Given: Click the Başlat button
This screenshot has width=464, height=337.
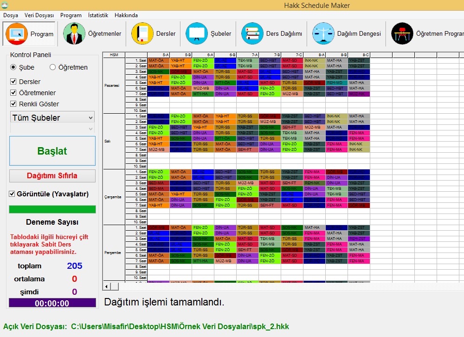Looking at the screenshot, I should click(52, 151).
